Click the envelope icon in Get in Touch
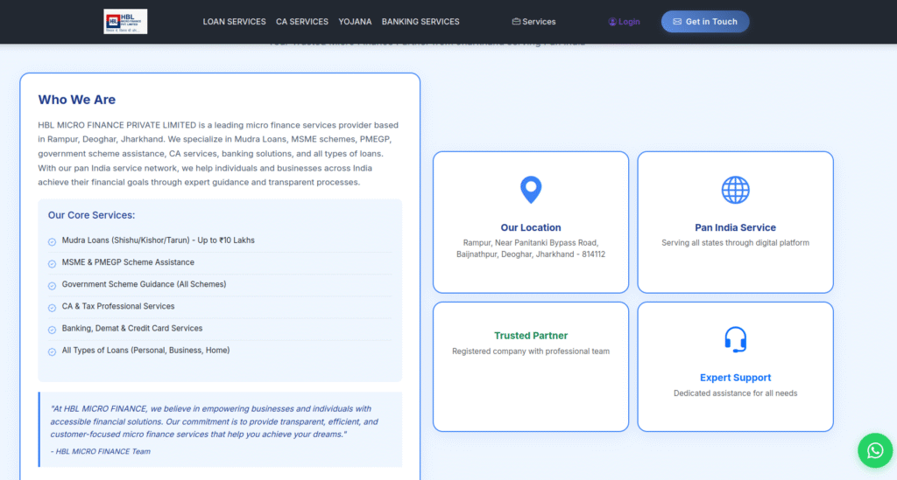This screenshot has width=897, height=480. click(677, 22)
